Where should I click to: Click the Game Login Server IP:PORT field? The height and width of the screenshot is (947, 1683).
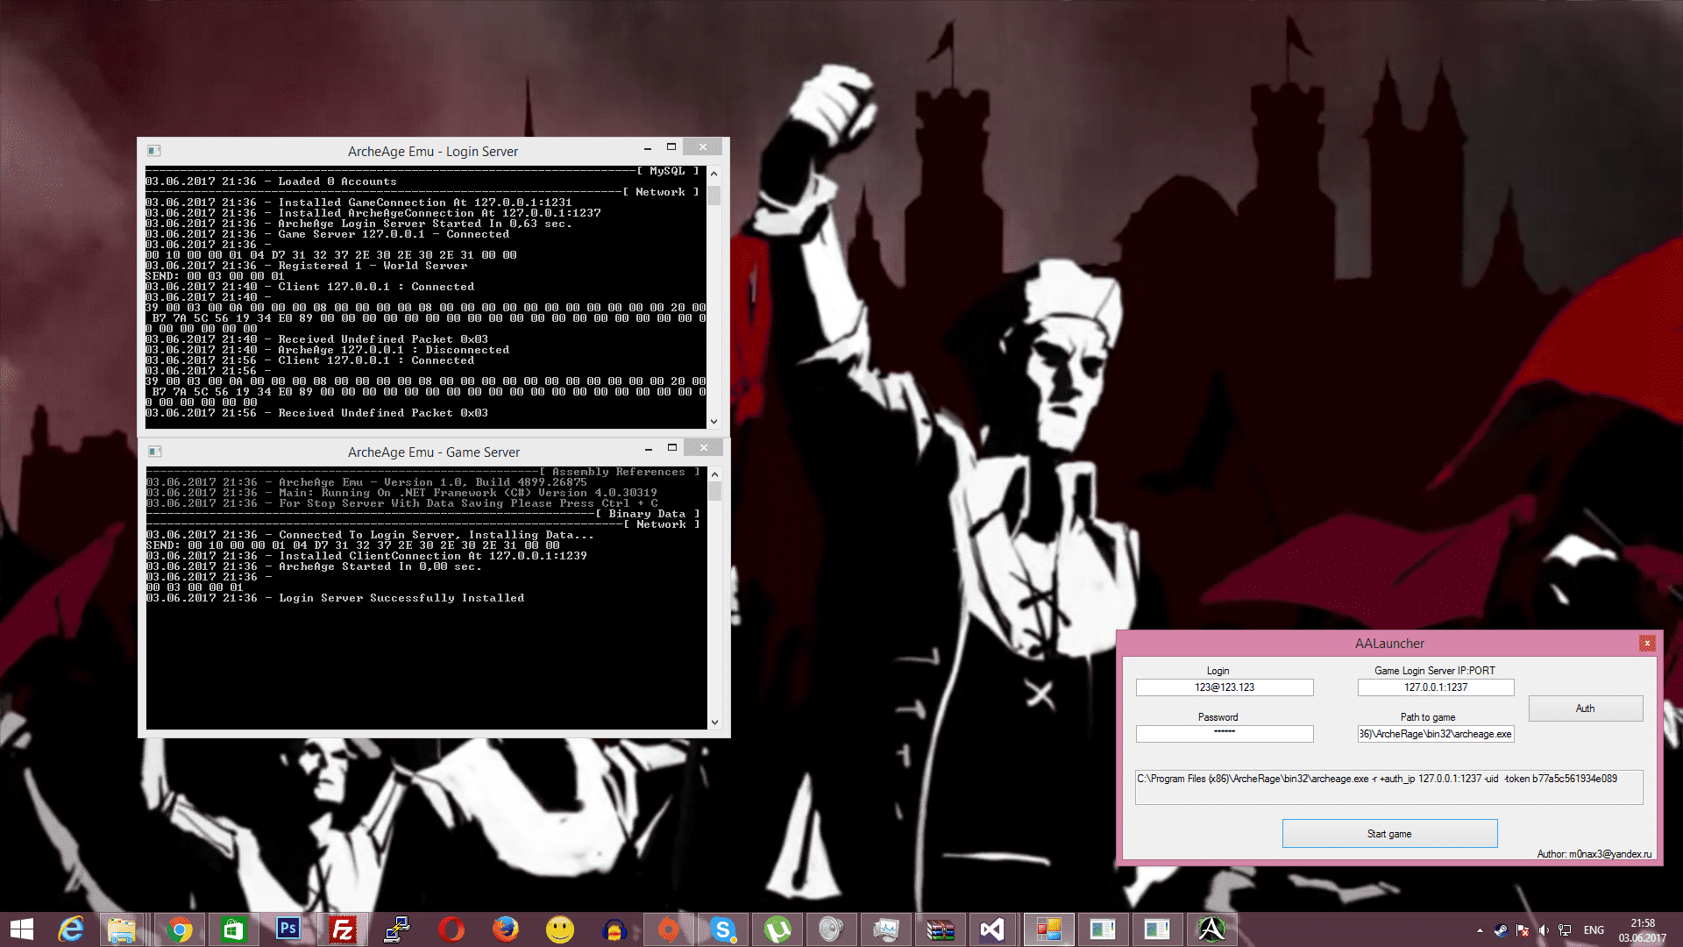(1436, 687)
